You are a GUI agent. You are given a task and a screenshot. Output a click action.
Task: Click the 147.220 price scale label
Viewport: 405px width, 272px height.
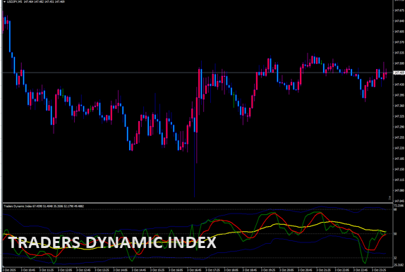(x=399, y=148)
